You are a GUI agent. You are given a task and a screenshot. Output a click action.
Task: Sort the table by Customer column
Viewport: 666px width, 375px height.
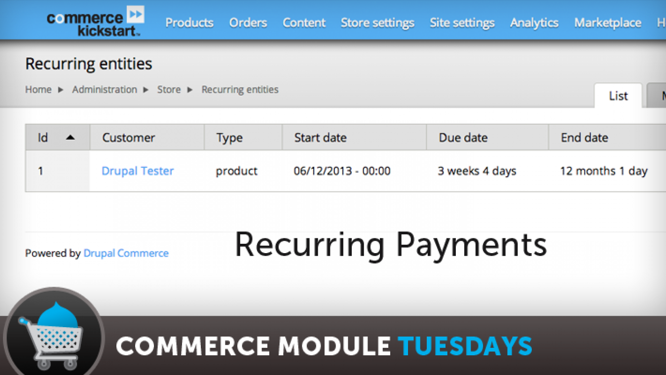pos(128,137)
